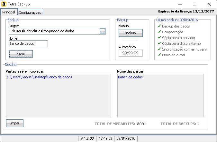The image size is (217, 142).
Task: Switch to the Principal tab
Action: (x=9, y=12)
